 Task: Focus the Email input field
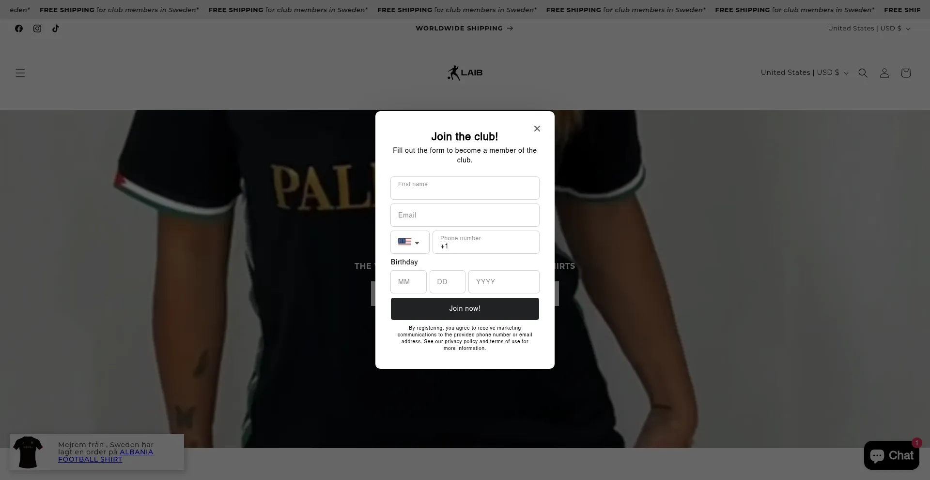click(x=465, y=215)
